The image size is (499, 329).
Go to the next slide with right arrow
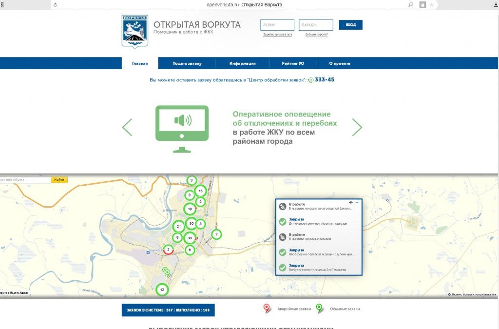click(x=357, y=127)
